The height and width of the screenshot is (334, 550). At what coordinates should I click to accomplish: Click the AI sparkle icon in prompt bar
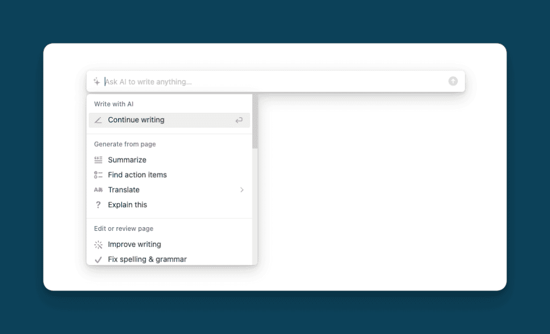pyautogui.click(x=97, y=82)
